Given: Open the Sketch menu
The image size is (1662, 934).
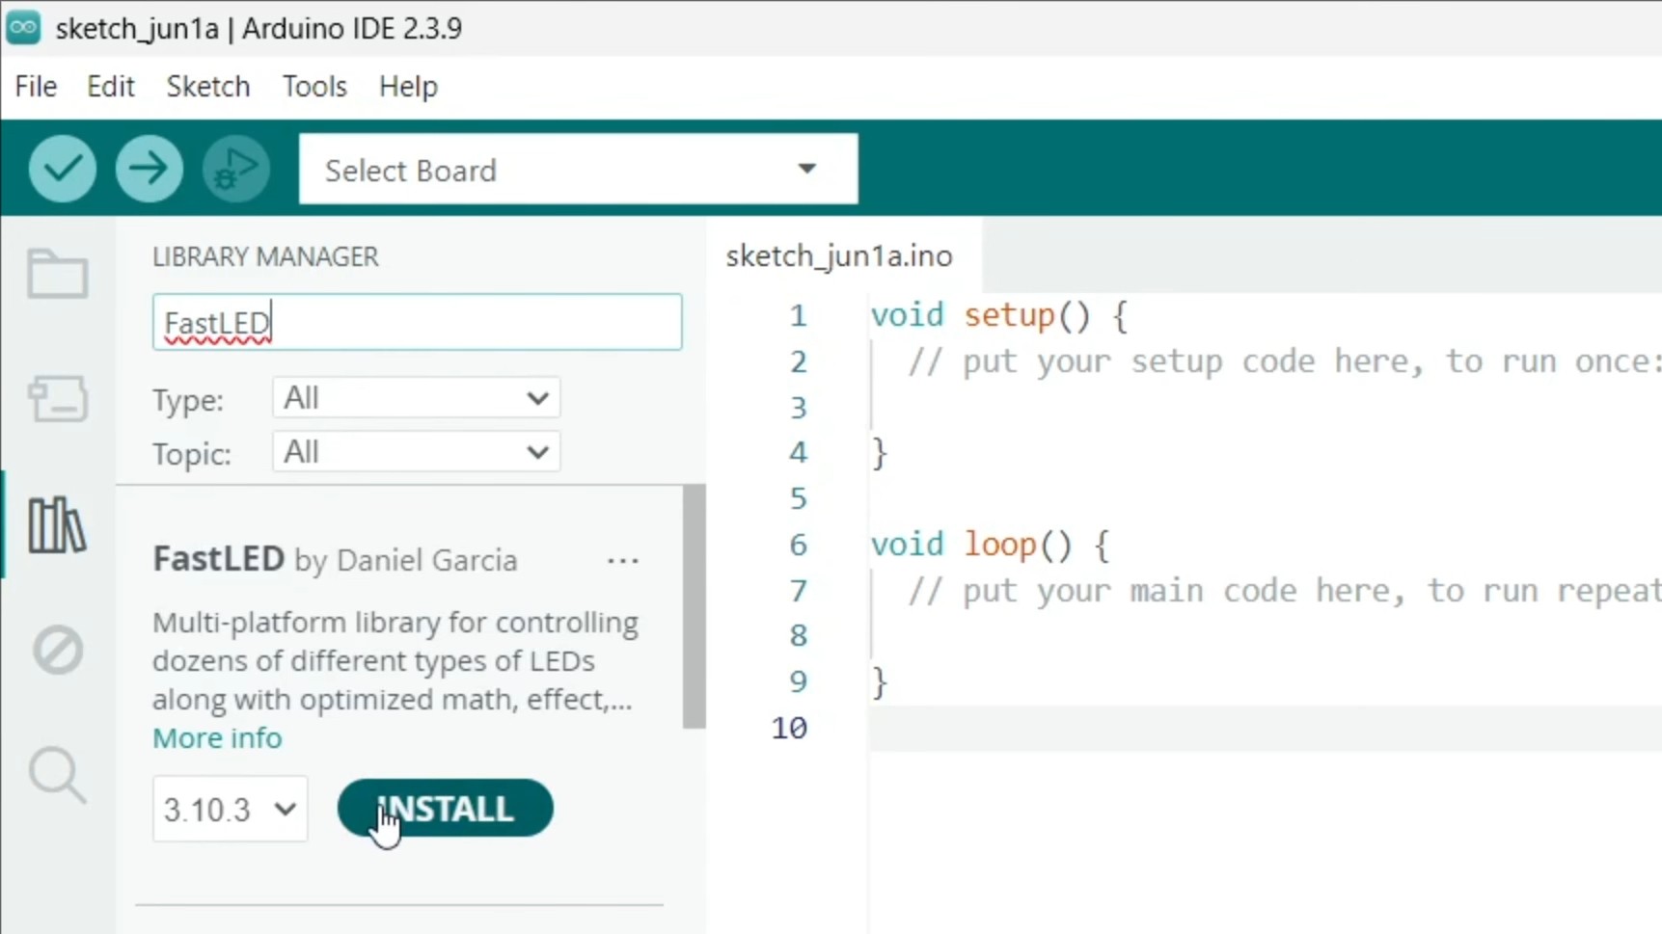Looking at the screenshot, I should pos(208,87).
